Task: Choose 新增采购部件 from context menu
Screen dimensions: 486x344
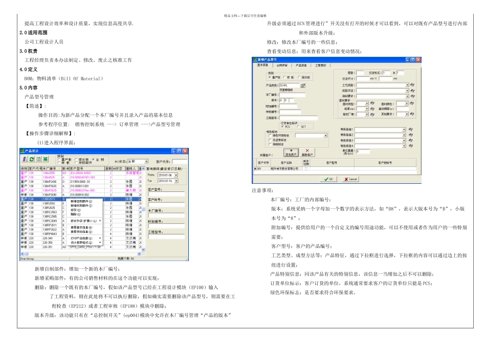Action: point(84,206)
